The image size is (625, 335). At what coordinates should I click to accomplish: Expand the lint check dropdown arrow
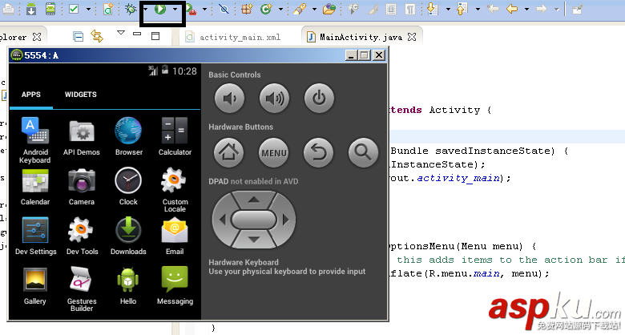(x=88, y=9)
